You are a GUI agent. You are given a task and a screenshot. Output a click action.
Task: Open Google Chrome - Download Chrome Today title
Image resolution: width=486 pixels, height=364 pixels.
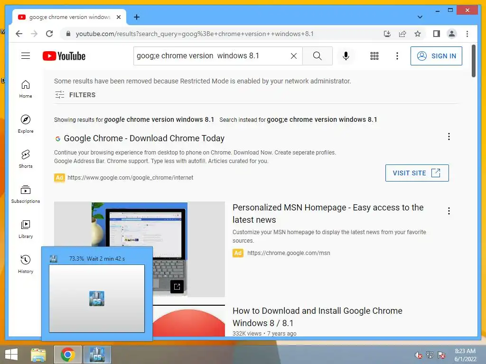144,138
